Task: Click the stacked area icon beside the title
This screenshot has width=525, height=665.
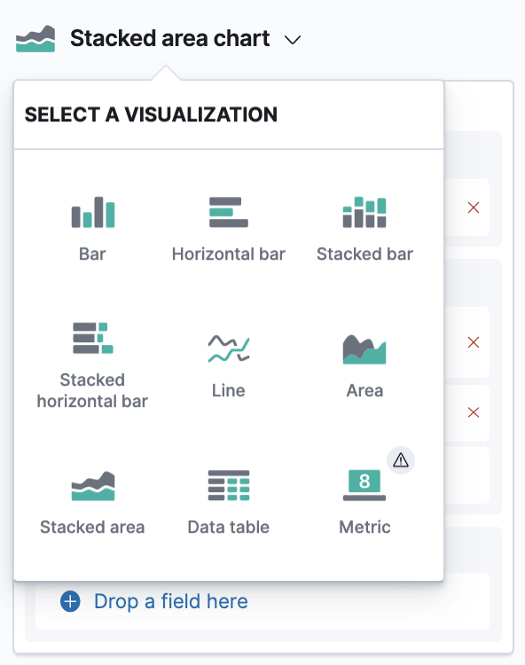Action: (35, 39)
